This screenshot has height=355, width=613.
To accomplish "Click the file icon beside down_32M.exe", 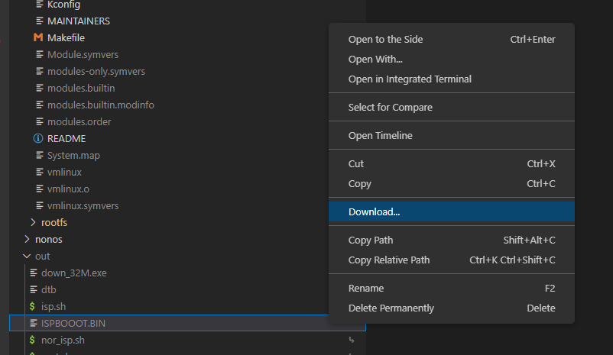I will click(34, 273).
